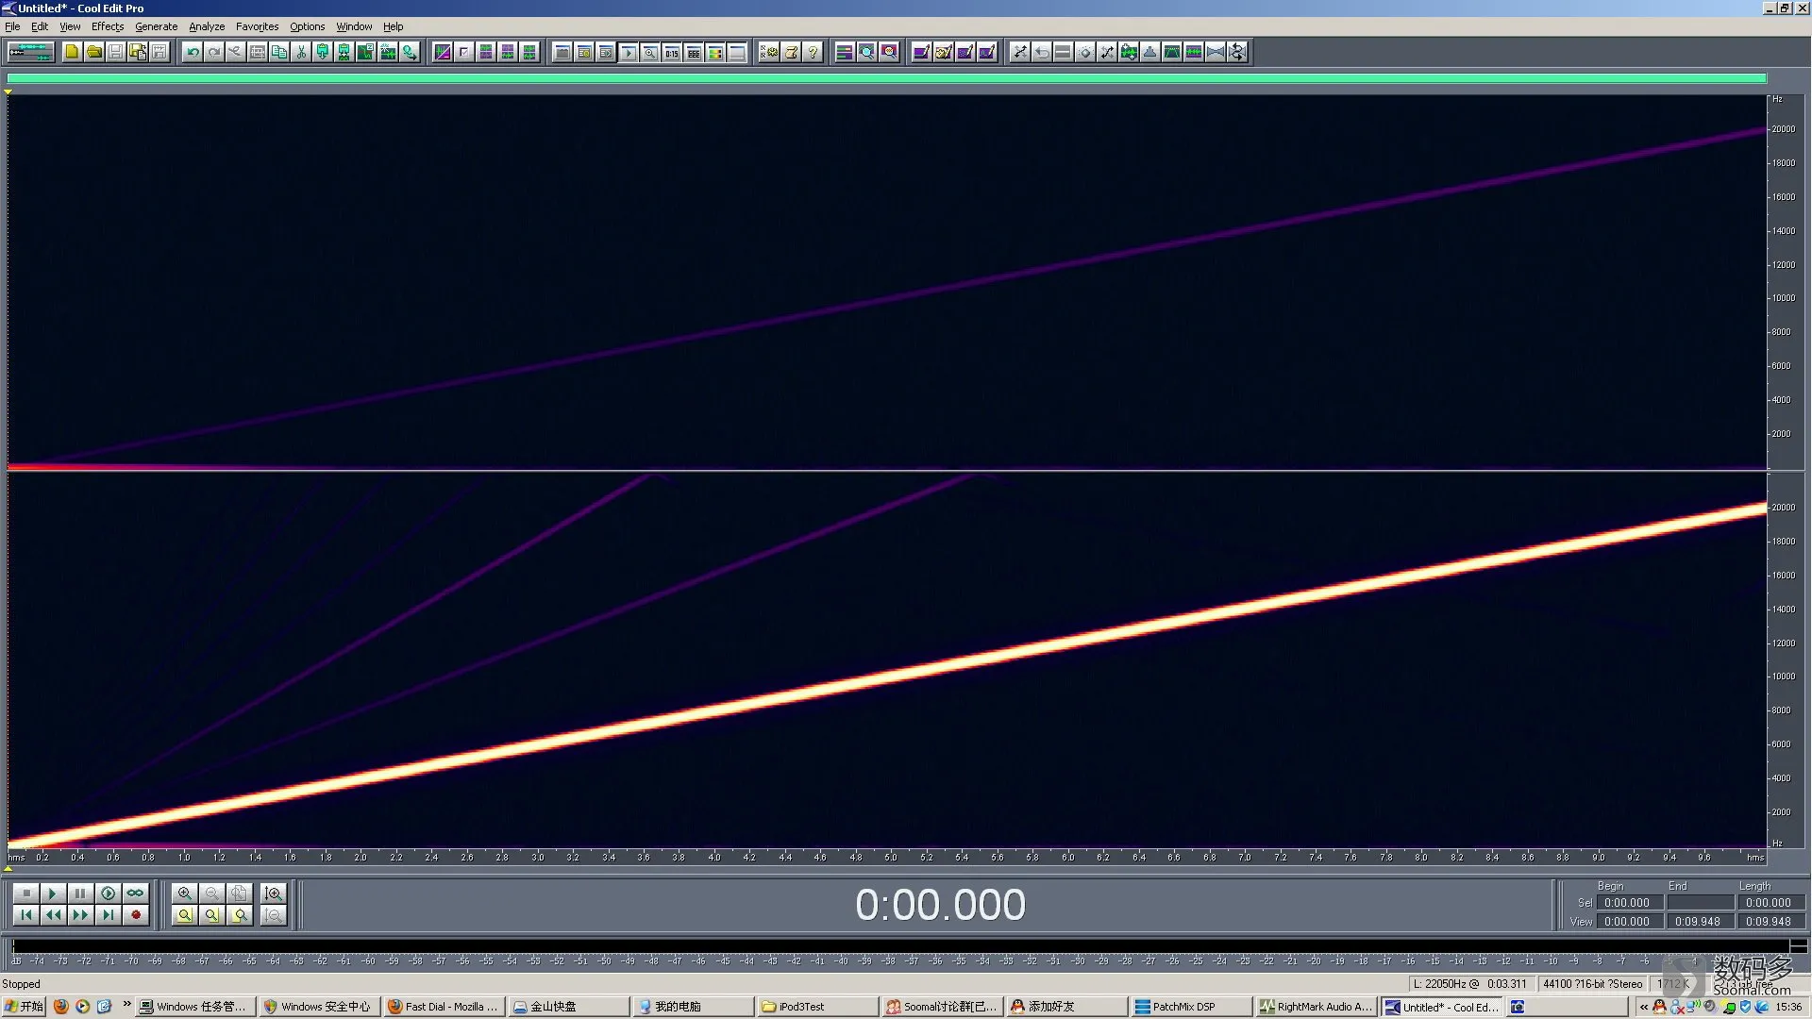1812x1019 pixels.
Task: Click vertical zoom out icon
Action: pos(274,914)
